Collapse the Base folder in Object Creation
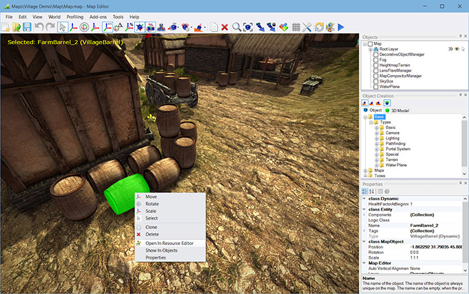The width and height of the screenshot is (469, 294). [x=365, y=117]
